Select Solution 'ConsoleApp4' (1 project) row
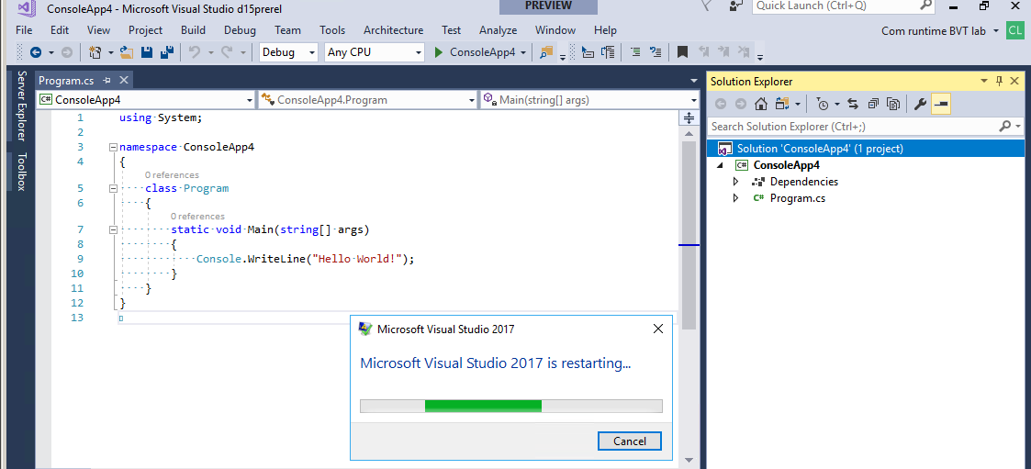 (865, 149)
